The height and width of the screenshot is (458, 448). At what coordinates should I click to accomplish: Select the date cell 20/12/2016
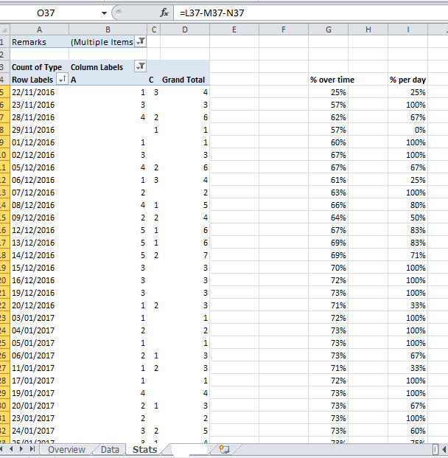tap(39, 305)
